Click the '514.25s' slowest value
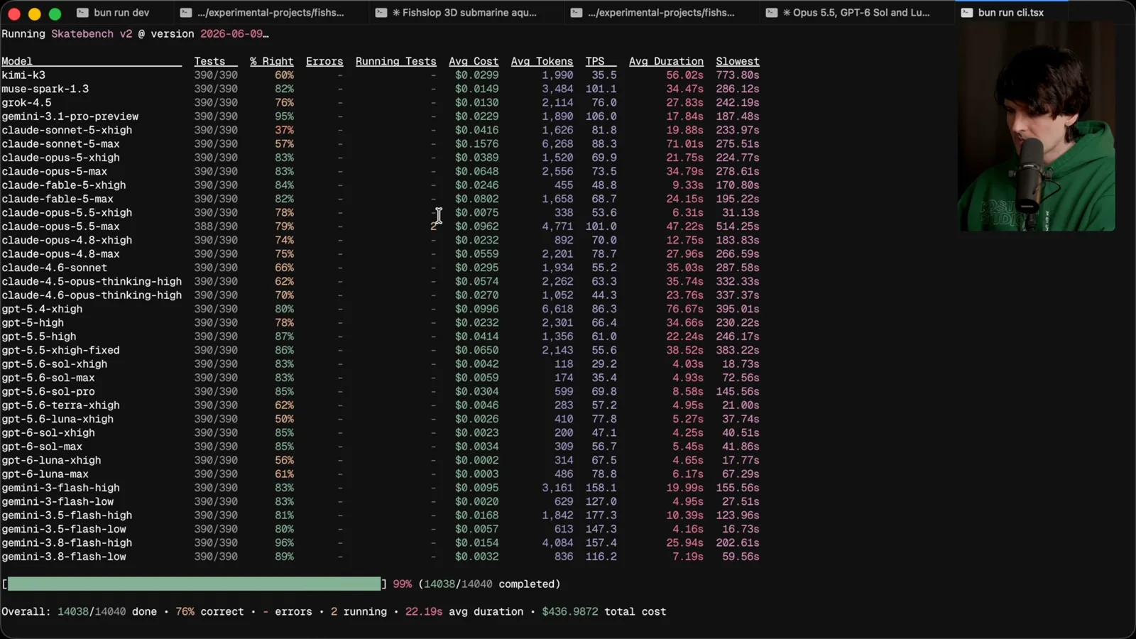1136x639 pixels. (x=738, y=226)
